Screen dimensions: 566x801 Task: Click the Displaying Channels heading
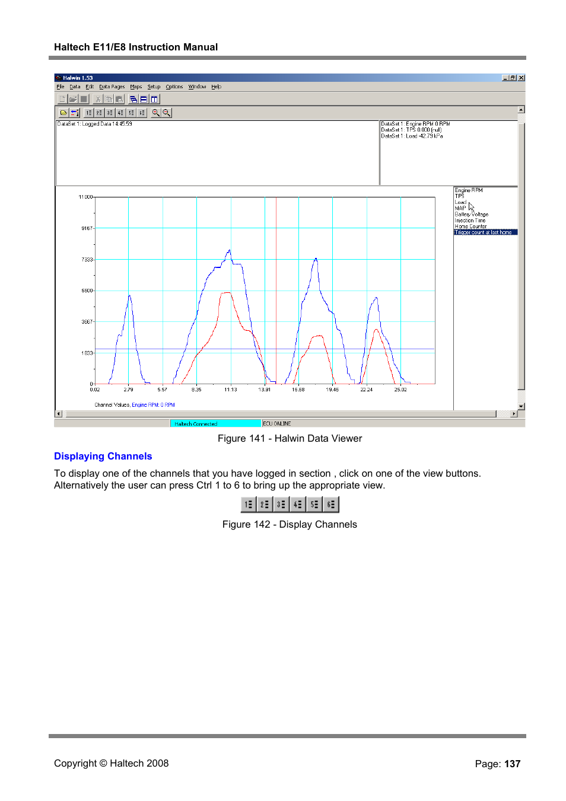pyautogui.click(x=103, y=456)
